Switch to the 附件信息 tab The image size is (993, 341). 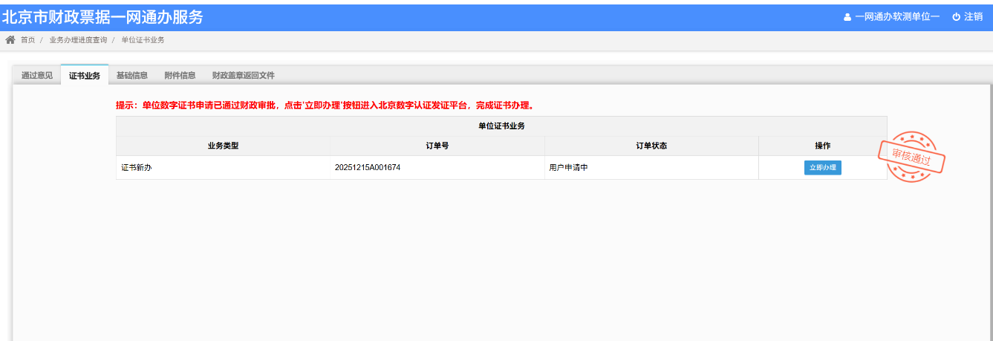pyautogui.click(x=180, y=75)
